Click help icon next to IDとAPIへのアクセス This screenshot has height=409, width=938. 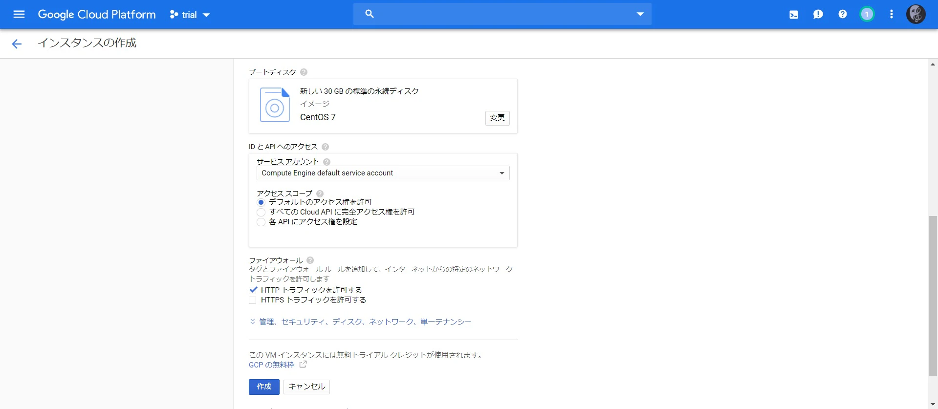(325, 147)
